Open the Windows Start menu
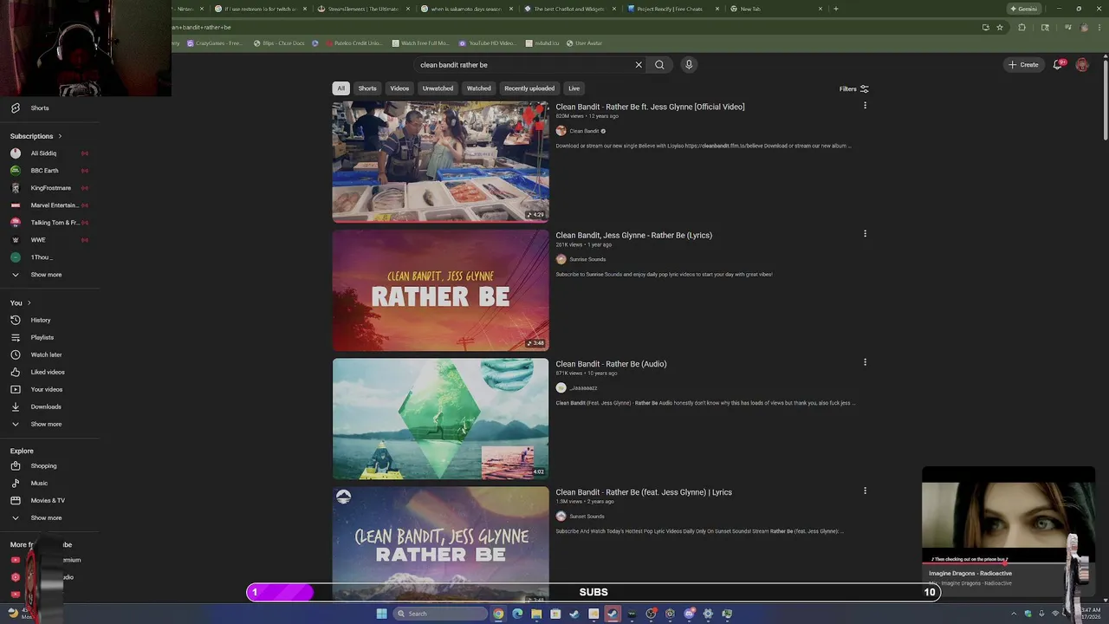This screenshot has width=1109, height=624. click(381, 614)
